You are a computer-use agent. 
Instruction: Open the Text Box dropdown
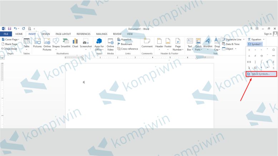click(x=190, y=45)
